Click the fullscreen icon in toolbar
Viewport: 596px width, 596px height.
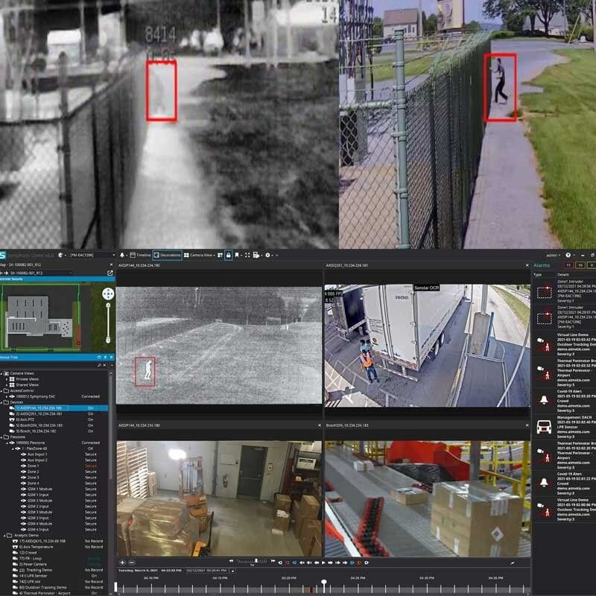click(247, 255)
